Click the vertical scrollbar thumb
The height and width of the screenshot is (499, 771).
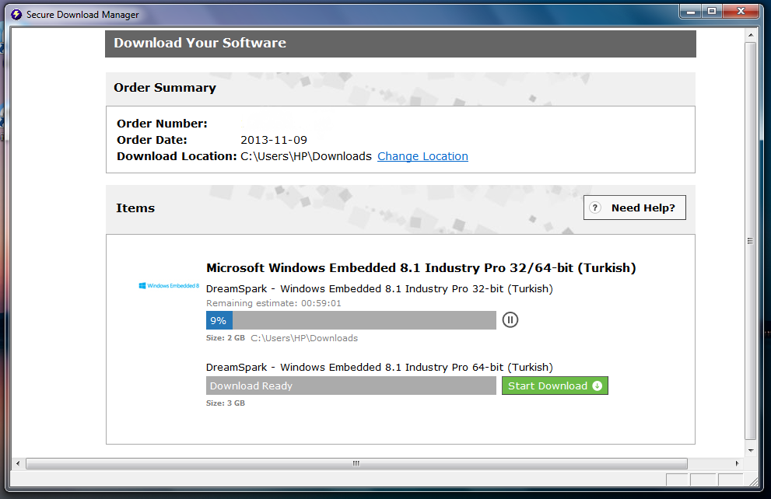pos(750,241)
